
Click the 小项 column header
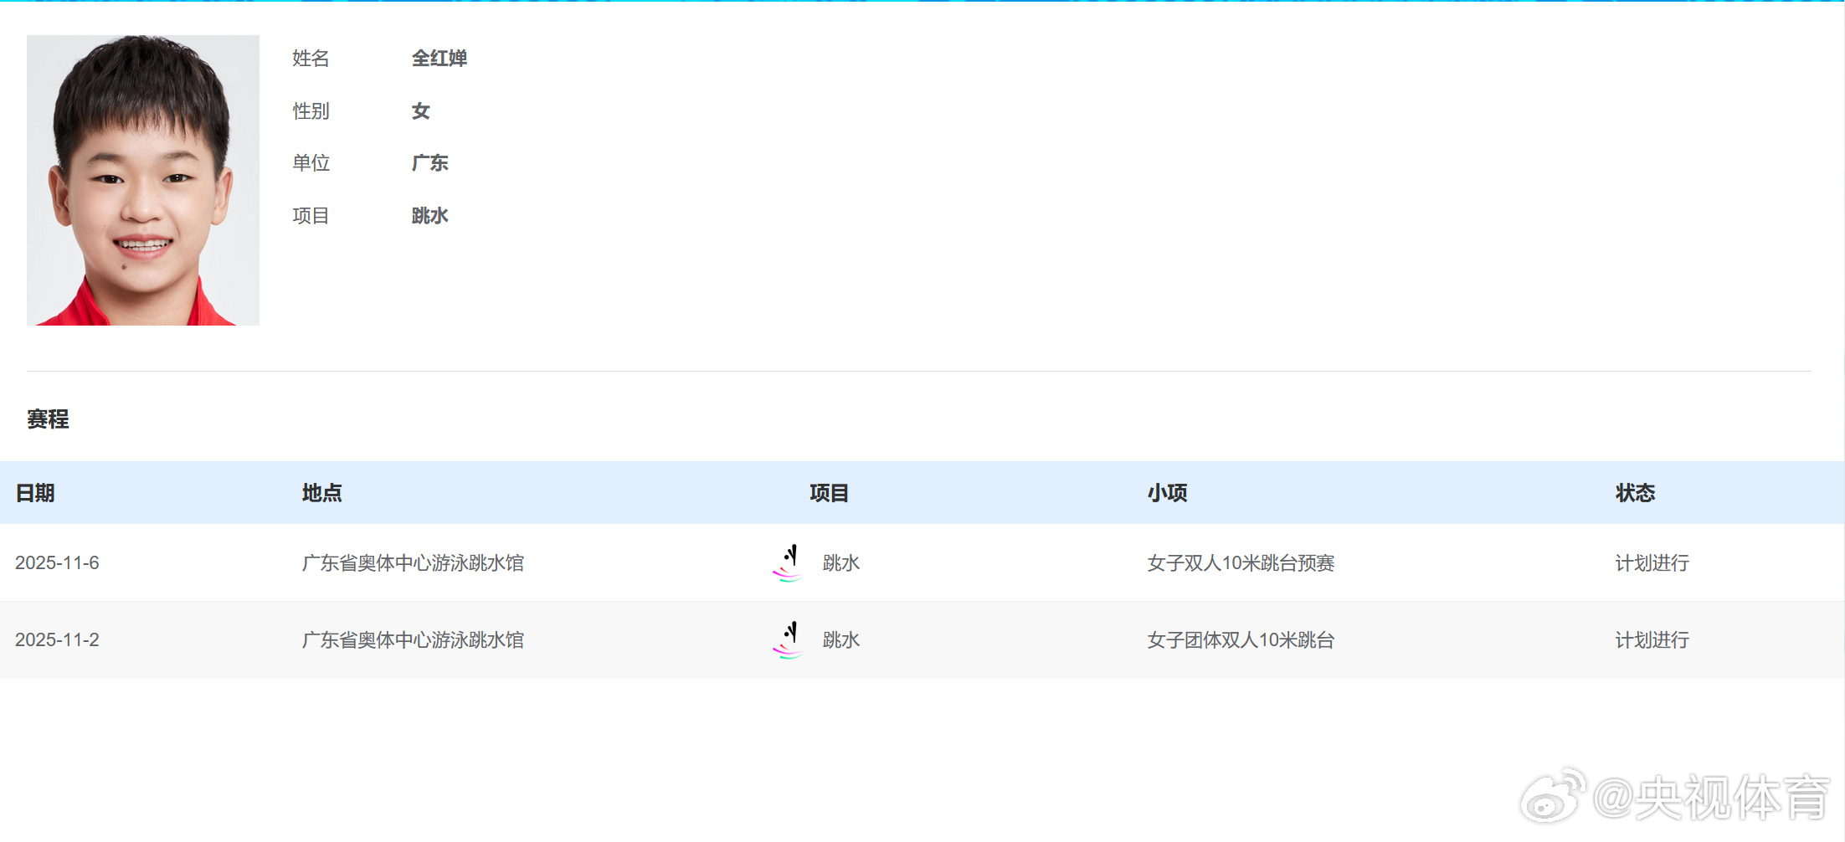1167,493
